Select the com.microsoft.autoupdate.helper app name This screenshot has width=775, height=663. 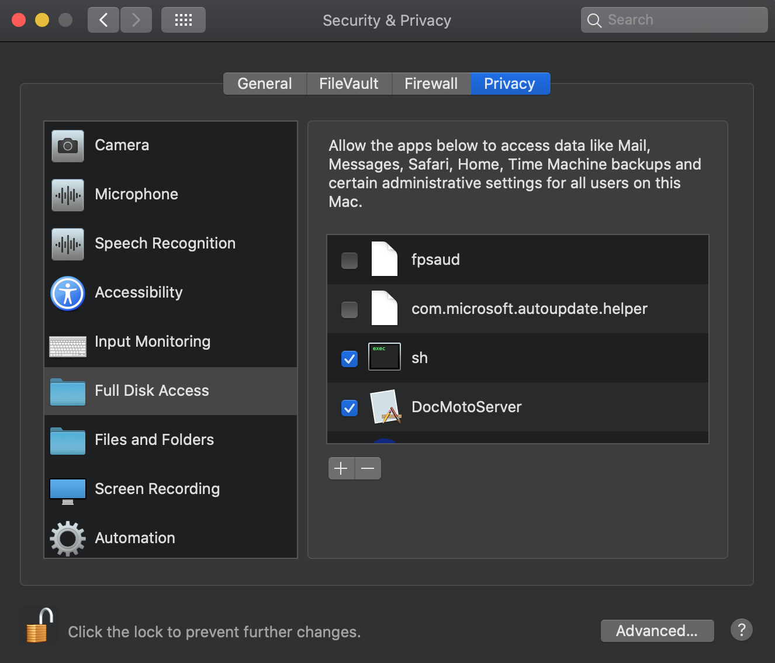(530, 309)
